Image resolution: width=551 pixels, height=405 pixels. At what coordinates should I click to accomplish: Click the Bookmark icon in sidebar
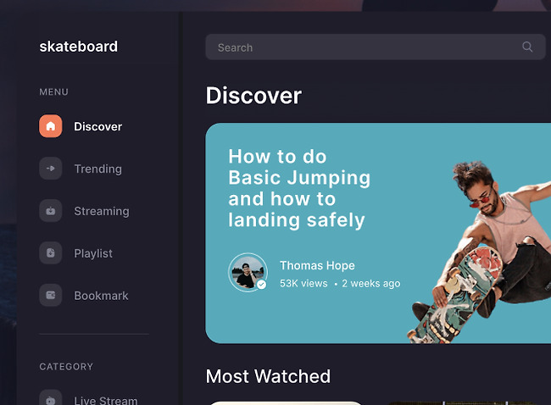coord(51,295)
